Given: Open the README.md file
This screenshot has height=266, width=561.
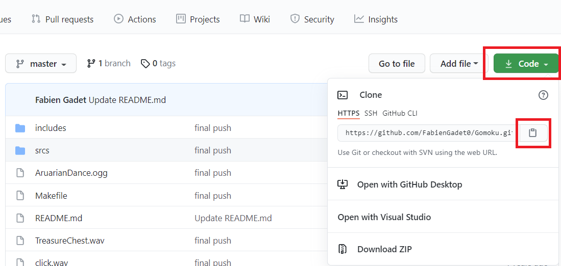Looking at the screenshot, I should pos(59,218).
